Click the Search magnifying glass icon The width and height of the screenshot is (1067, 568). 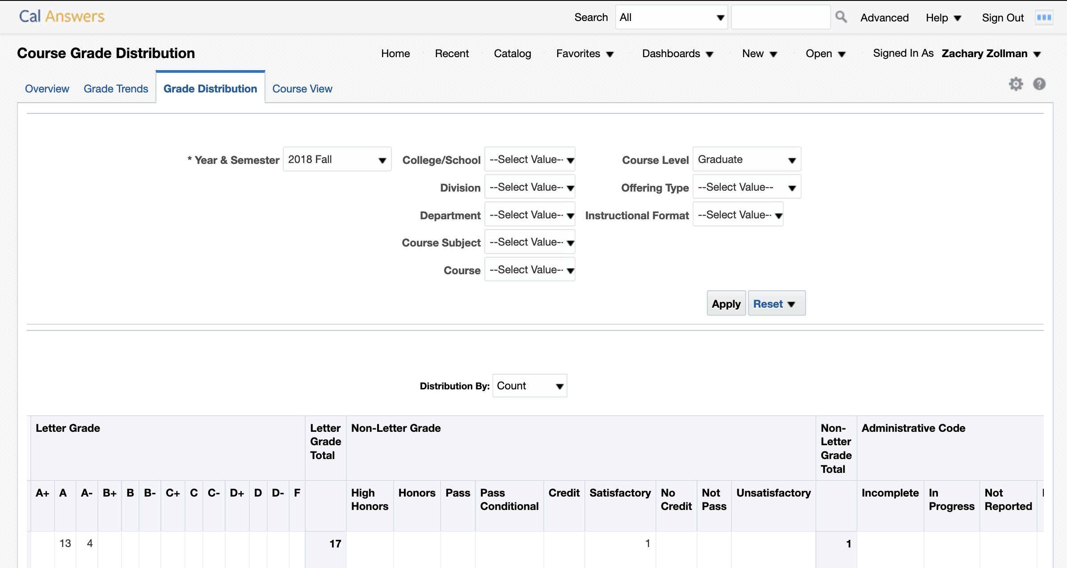[x=840, y=17]
